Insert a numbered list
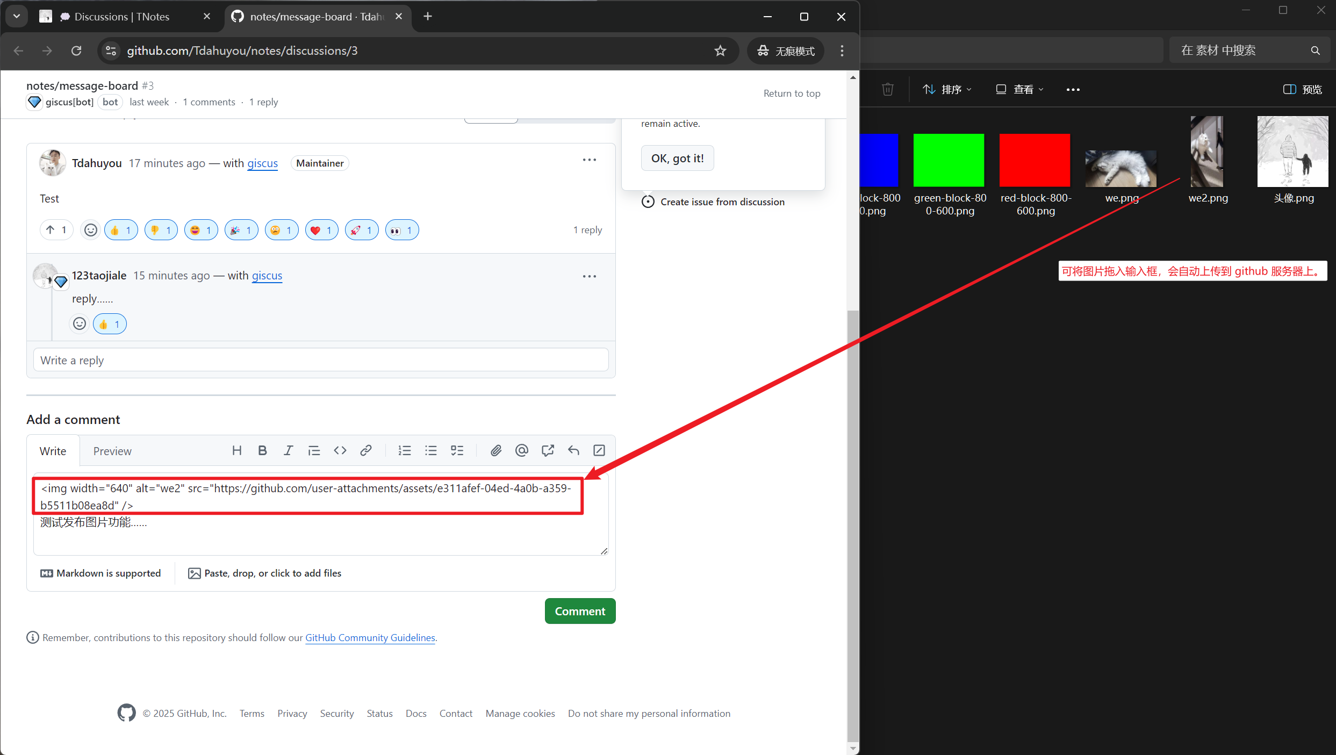This screenshot has height=755, width=1336. click(x=404, y=450)
